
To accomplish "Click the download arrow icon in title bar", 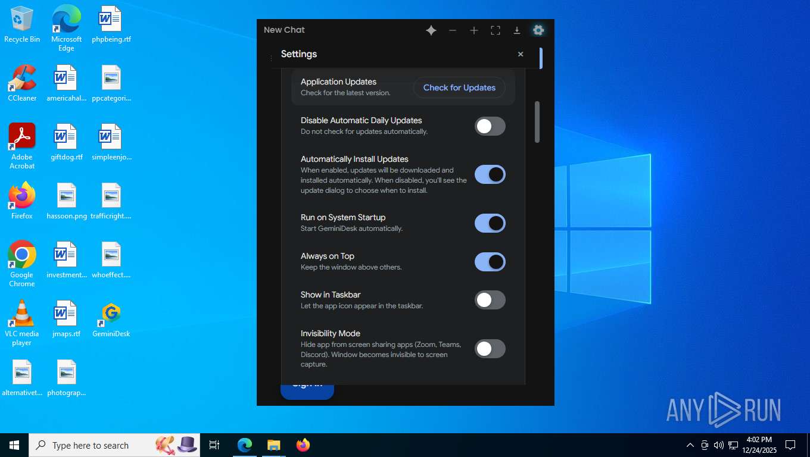I will coord(517,30).
